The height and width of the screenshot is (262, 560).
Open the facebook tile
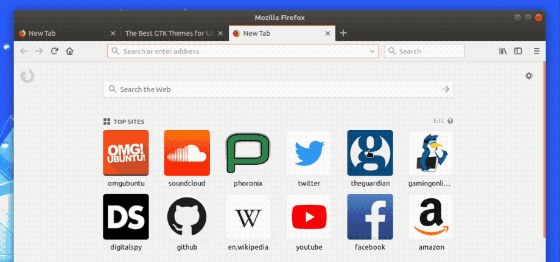point(370,217)
